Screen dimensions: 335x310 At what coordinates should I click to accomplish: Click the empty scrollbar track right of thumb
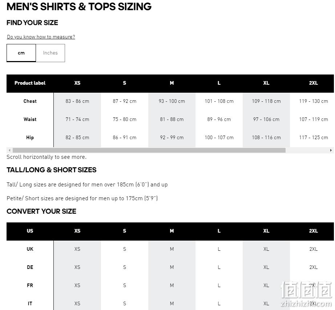(307, 150)
